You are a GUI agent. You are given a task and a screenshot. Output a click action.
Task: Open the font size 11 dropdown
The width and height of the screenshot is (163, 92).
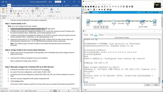pyautogui.click(x=29, y=8)
